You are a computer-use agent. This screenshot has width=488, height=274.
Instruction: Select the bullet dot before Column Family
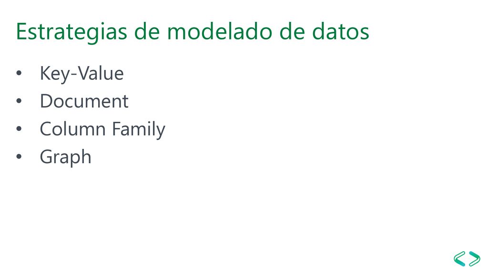(x=19, y=129)
